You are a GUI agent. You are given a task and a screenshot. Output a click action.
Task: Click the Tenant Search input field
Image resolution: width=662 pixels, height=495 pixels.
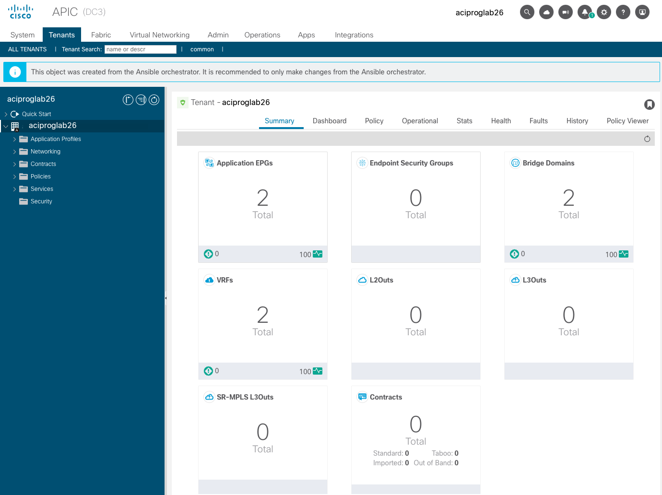[140, 49]
